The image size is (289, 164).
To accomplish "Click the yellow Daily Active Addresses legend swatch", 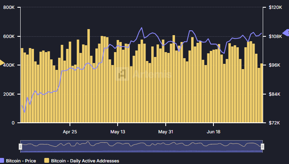I will tap(47, 160).
